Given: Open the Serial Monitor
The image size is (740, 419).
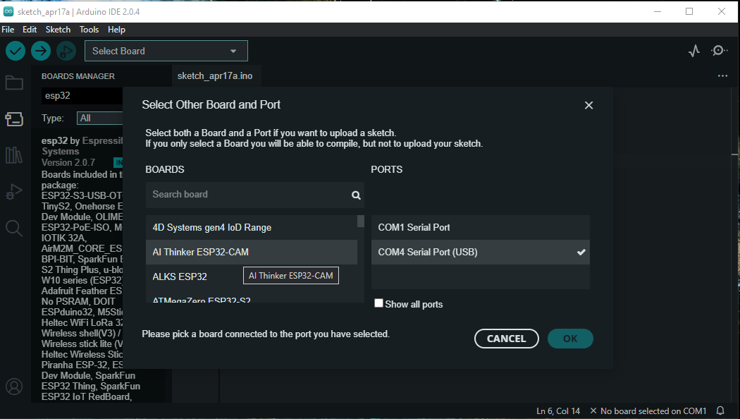Looking at the screenshot, I should coord(719,51).
